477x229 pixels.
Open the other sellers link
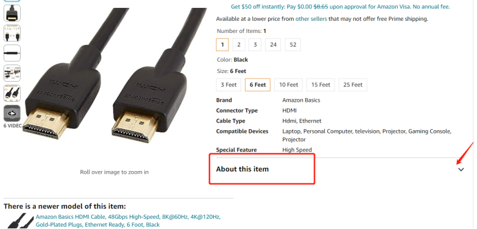pyautogui.click(x=311, y=19)
